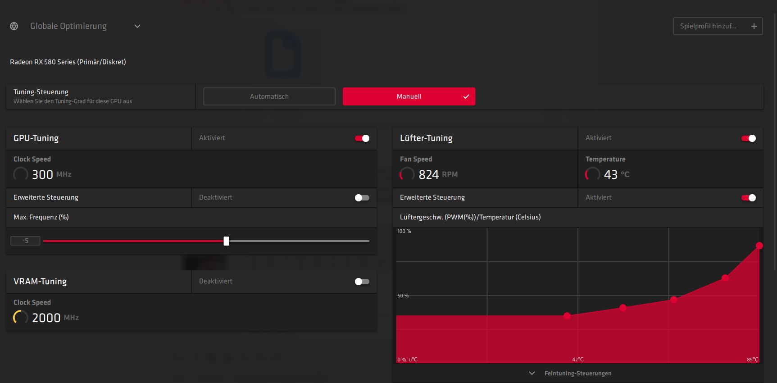
Task: Toggle the VRAM-Tuning Deaktiviert switch
Action: point(362,282)
